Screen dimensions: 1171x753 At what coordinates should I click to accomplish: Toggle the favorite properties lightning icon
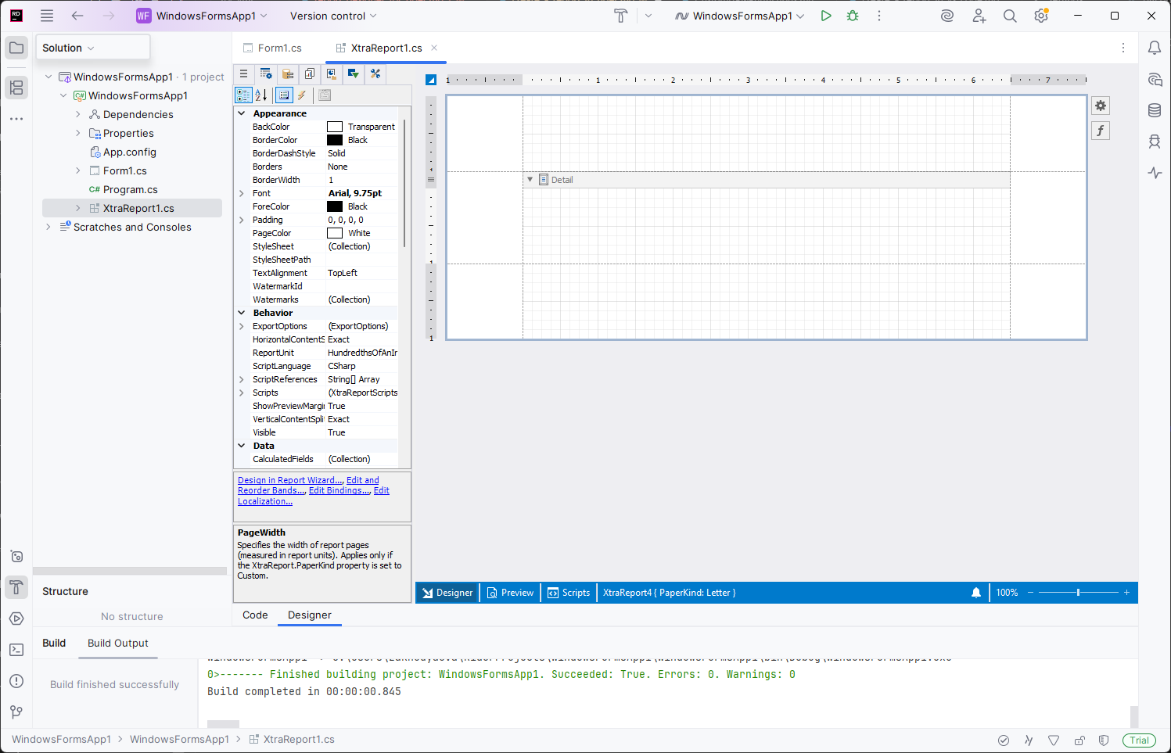302,95
